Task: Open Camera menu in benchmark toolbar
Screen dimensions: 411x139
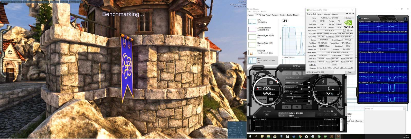Action: [x=18, y=2]
